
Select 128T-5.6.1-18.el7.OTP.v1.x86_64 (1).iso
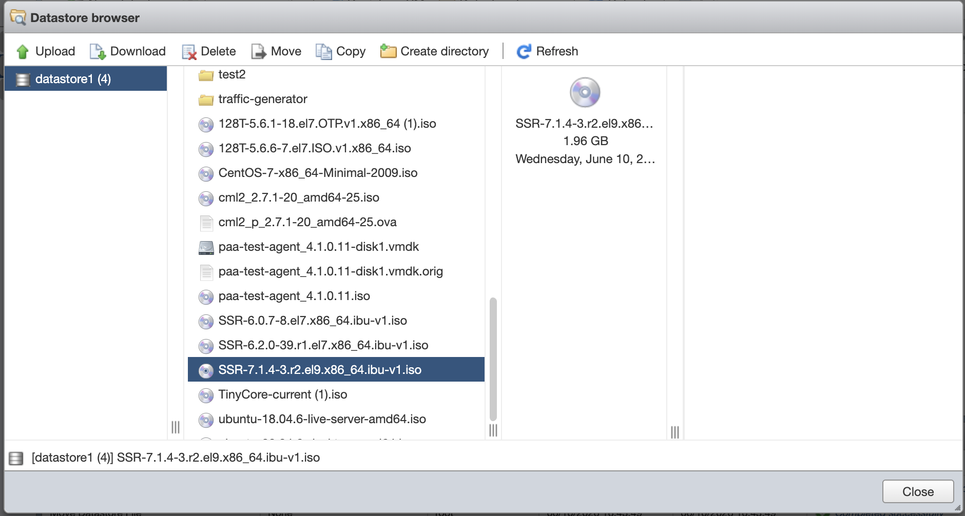coord(327,124)
